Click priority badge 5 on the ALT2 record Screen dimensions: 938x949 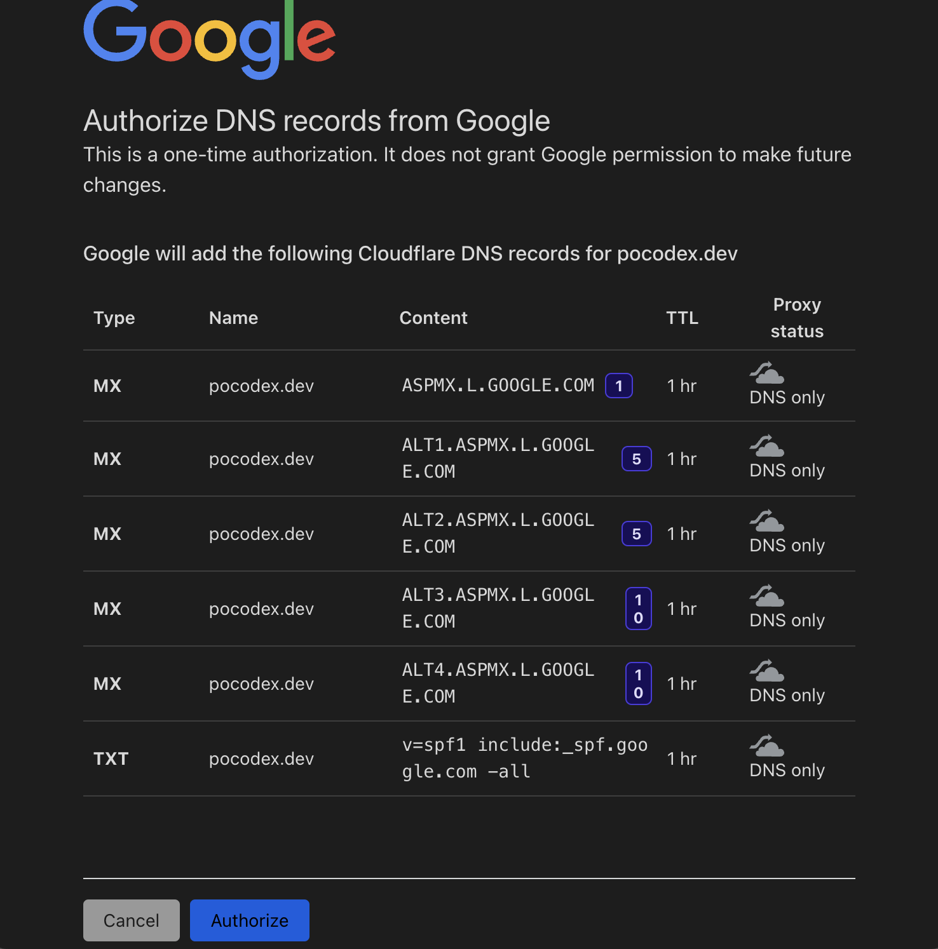coord(636,534)
